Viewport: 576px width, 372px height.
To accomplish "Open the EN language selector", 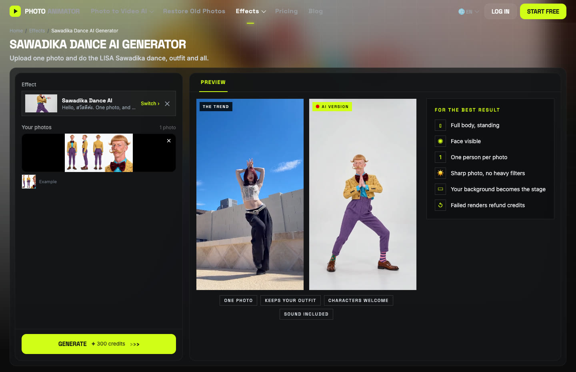I will 469,12.
